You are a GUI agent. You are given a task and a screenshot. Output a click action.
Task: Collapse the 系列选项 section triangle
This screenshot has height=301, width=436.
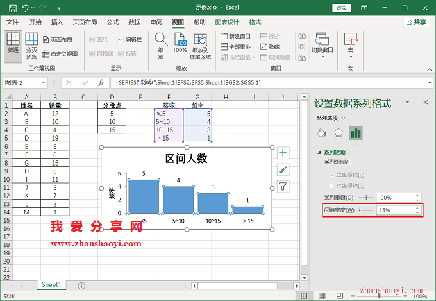[x=319, y=152]
